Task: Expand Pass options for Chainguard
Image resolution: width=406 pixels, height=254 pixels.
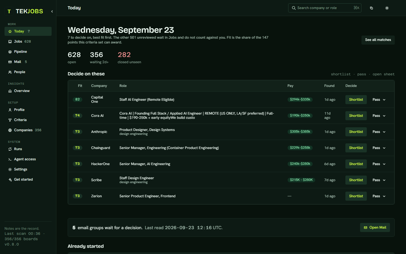Action: (384, 148)
